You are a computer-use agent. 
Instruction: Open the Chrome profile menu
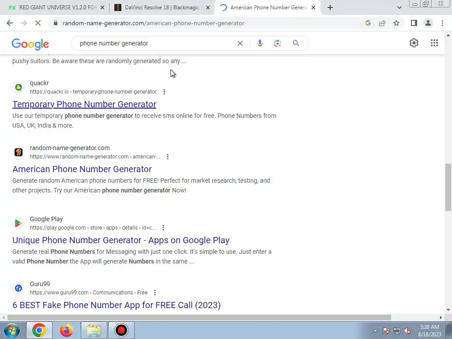pos(428,23)
